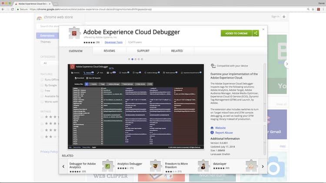
Task: Open the dataslayer extension icon
Action: (251, 166)
